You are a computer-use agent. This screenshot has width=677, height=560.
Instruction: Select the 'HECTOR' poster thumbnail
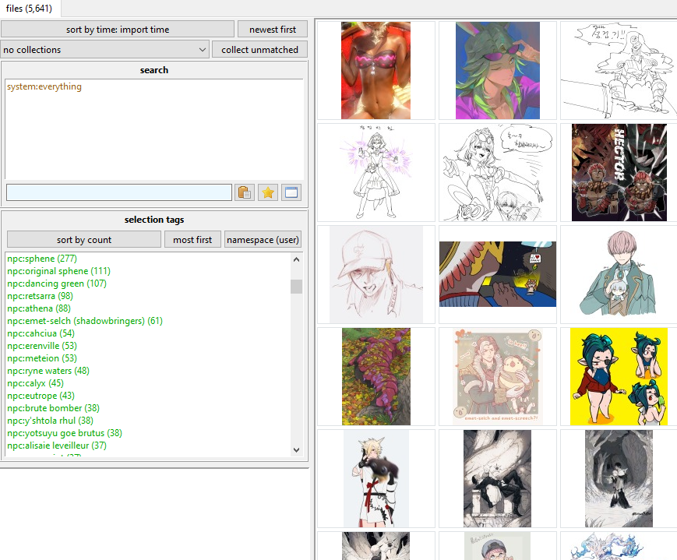tap(619, 172)
